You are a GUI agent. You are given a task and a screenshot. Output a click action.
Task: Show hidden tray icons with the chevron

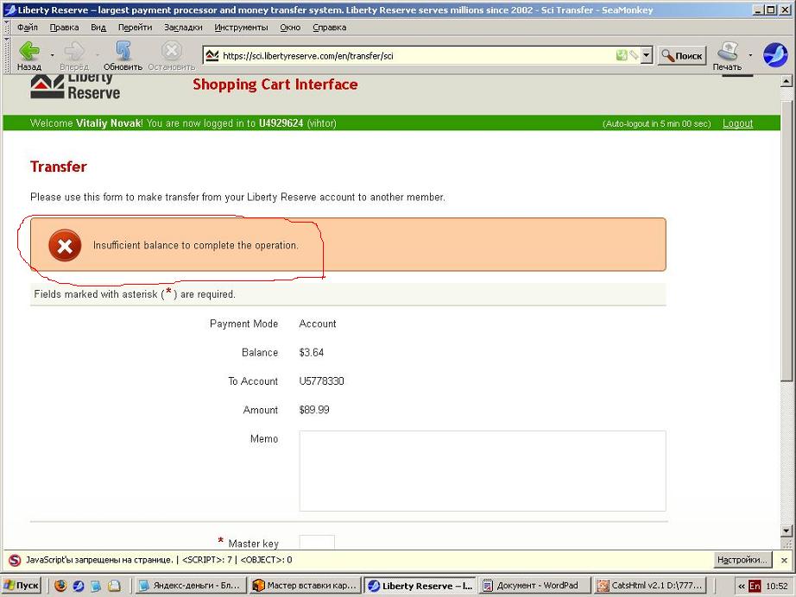[742, 587]
